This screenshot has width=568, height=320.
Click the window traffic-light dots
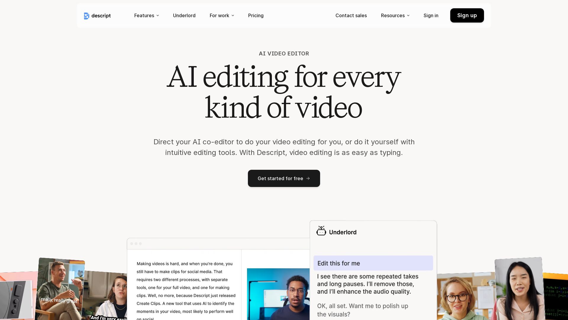[x=136, y=244]
